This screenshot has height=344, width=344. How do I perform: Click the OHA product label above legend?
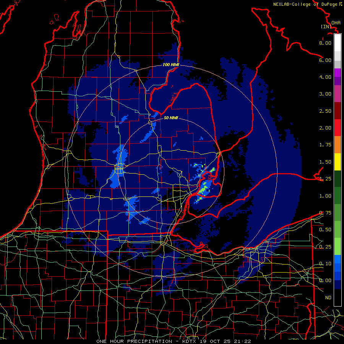[336, 23]
